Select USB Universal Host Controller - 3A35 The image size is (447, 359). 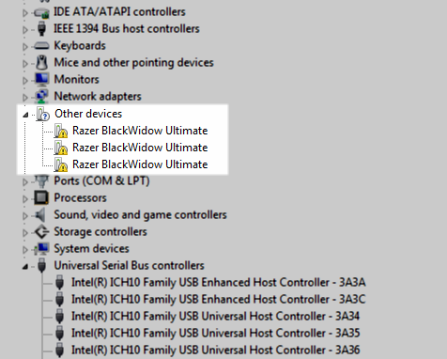(x=216, y=333)
